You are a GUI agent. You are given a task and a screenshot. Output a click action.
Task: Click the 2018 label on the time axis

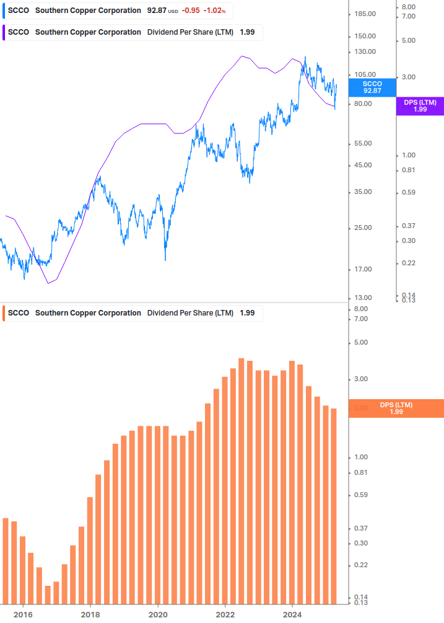click(90, 615)
